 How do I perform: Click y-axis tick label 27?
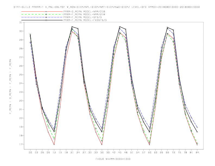(x=21, y=57)
